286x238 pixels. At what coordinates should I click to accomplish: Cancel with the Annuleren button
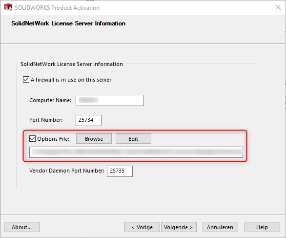click(220, 227)
